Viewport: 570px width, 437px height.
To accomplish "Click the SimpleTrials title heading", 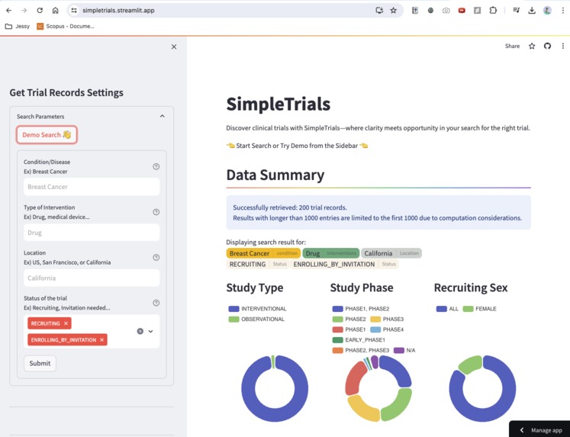I will 279,104.
